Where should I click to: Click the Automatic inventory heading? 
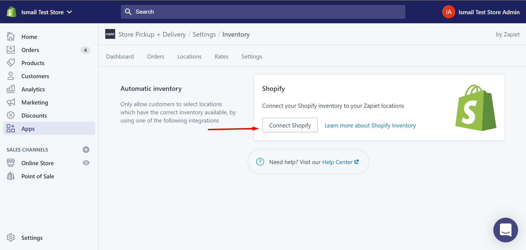pyautogui.click(x=151, y=89)
